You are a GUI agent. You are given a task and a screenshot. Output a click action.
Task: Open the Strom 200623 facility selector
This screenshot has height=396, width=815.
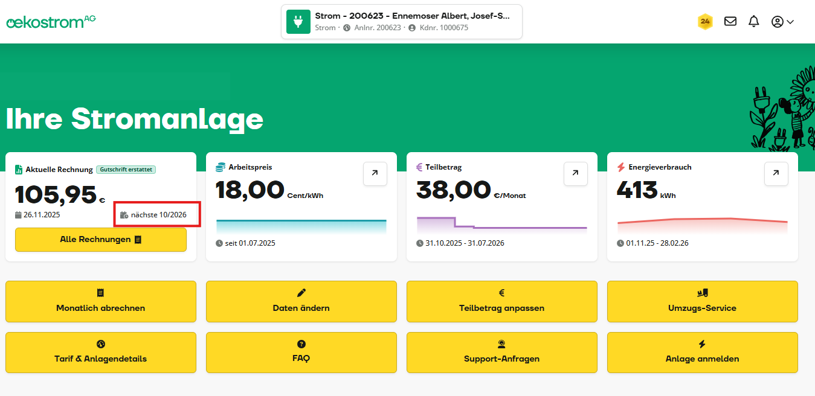402,22
